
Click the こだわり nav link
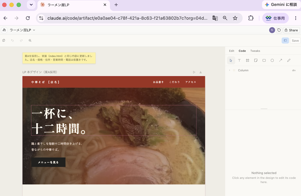click(175, 82)
